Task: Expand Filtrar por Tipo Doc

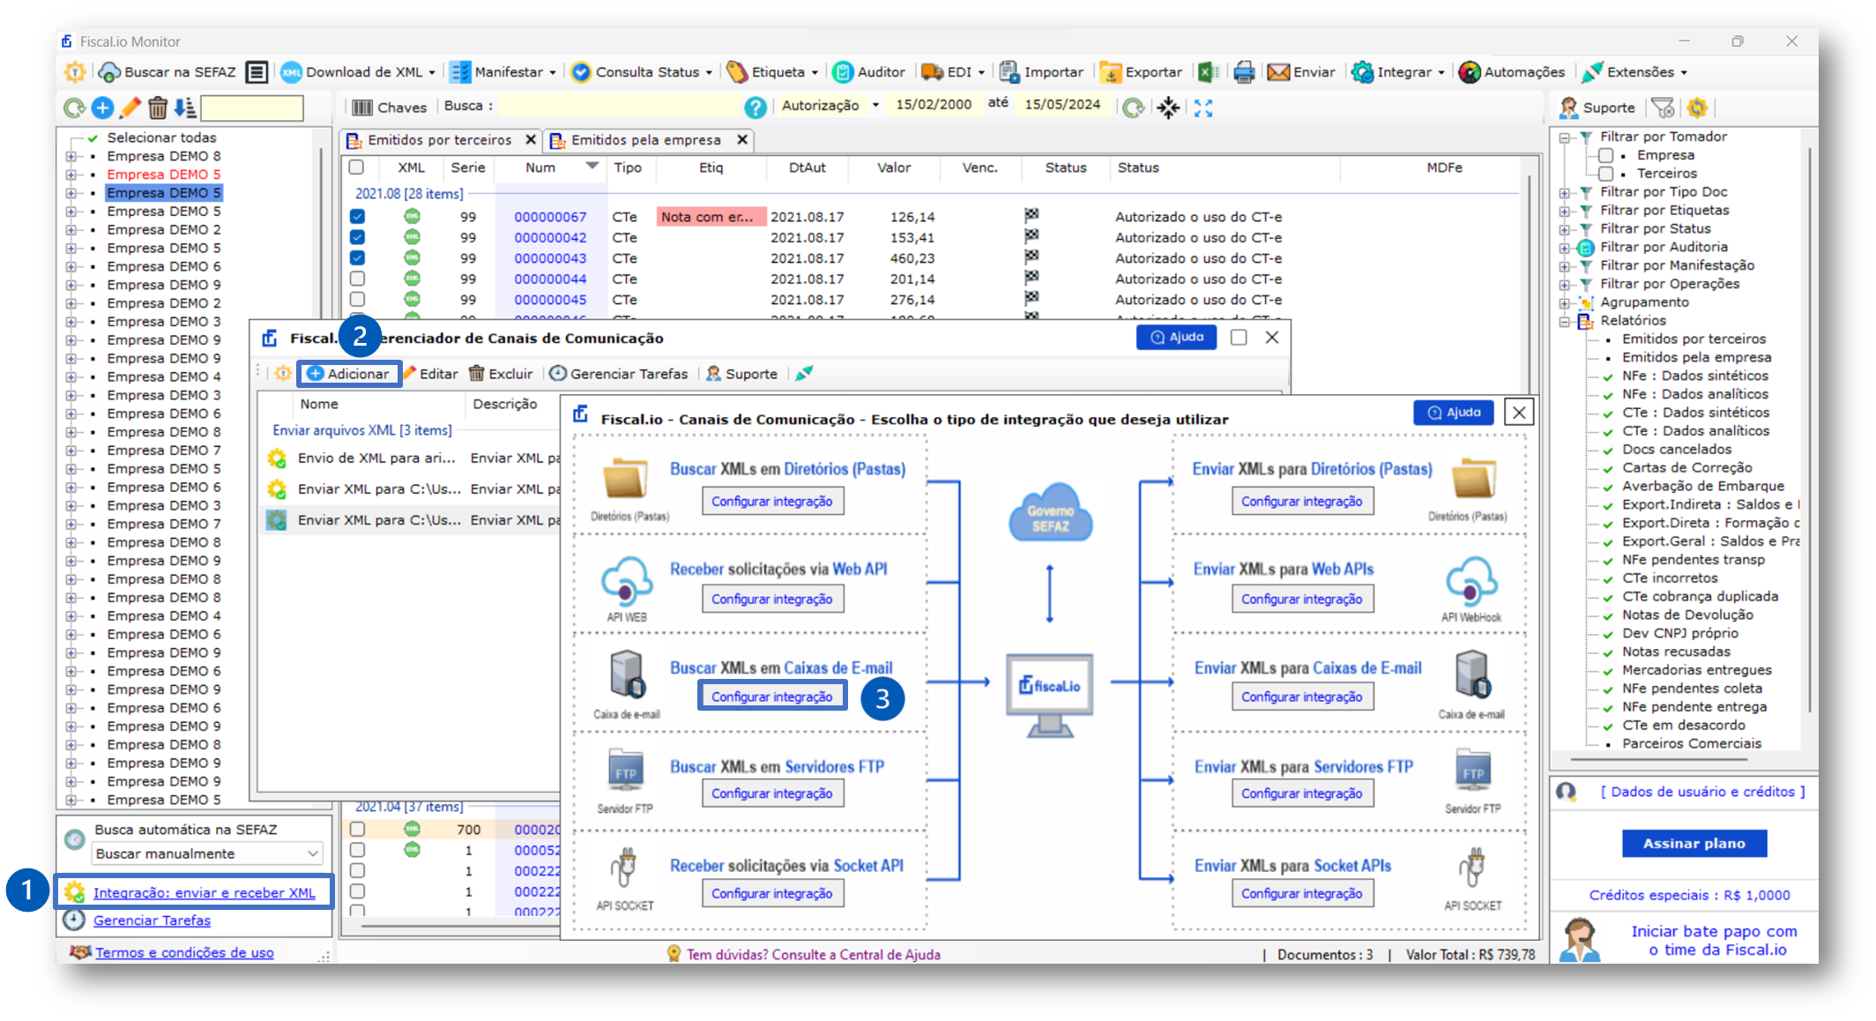Action: coord(1565,192)
